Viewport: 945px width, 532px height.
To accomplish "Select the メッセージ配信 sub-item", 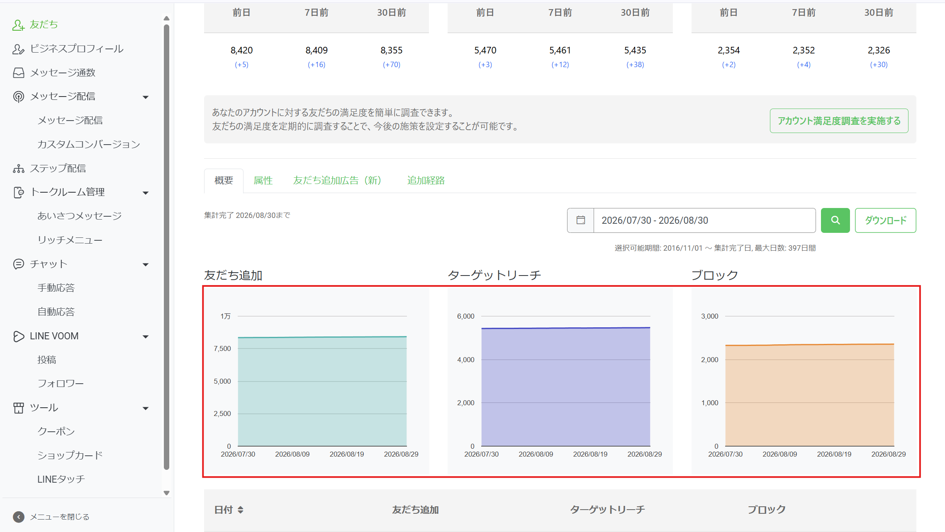I will 70,121.
